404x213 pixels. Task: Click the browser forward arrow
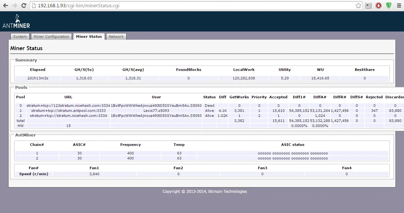tap(15, 6)
